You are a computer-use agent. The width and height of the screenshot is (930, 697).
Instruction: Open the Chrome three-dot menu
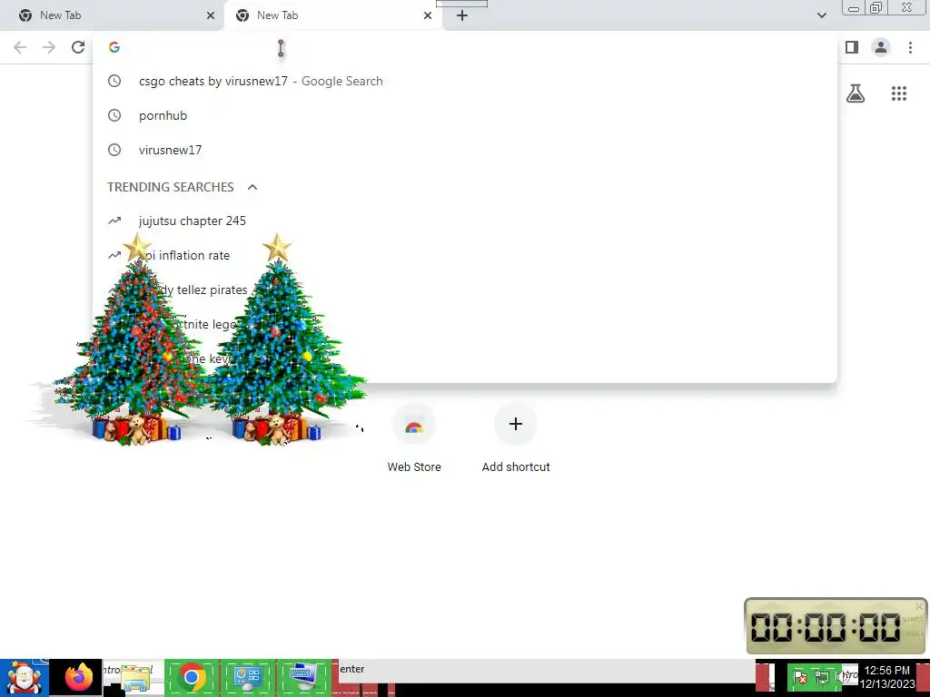click(910, 47)
